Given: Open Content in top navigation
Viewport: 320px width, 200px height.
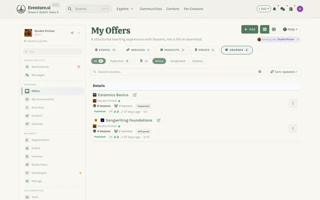Looking at the screenshot, I should 173,9.
